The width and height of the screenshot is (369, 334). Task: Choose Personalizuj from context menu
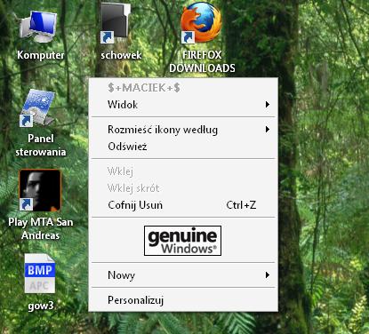[183, 300]
